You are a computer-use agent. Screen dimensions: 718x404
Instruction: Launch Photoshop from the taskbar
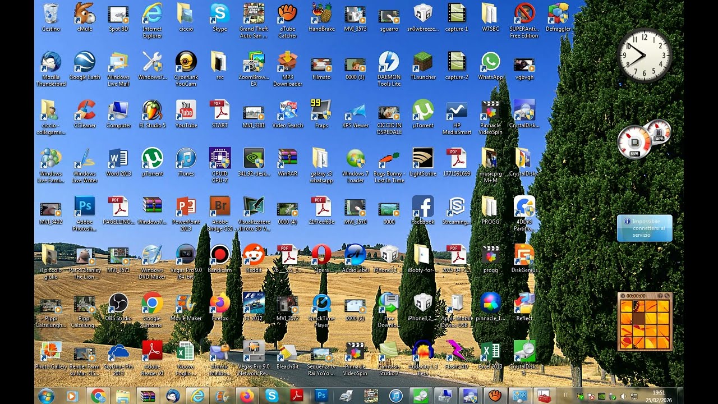(321, 396)
